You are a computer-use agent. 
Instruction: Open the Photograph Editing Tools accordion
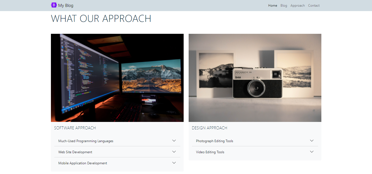(x=214, y=141)
